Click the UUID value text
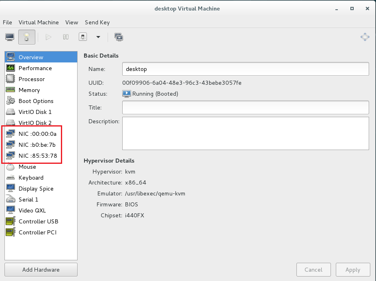 (182, 83)
